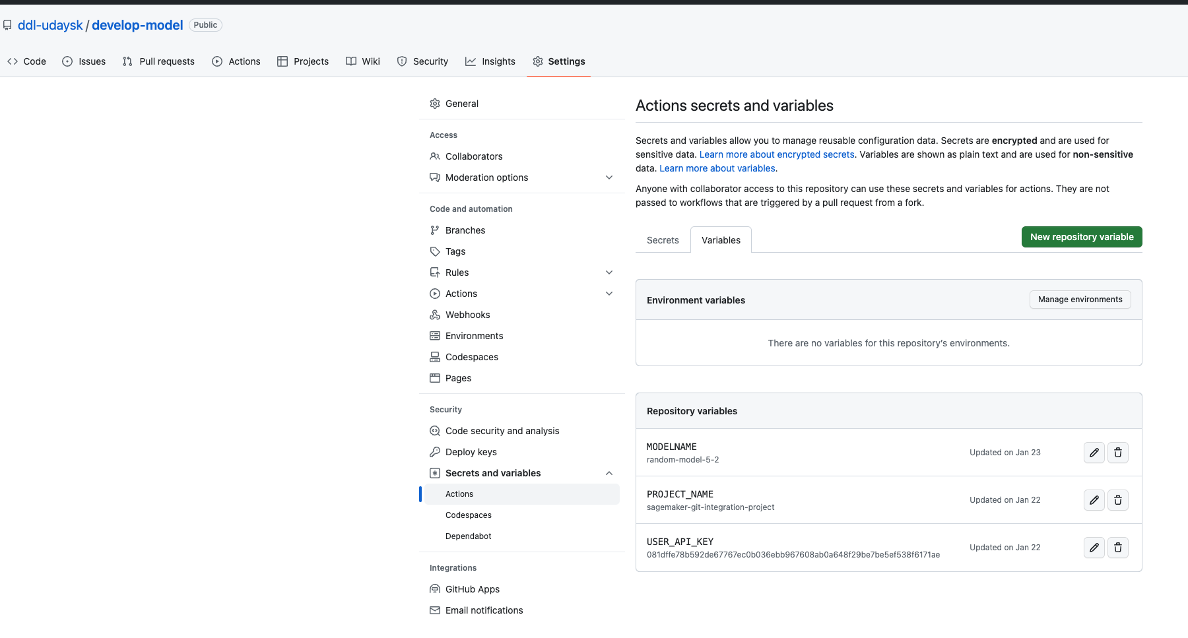Delete the PROJECT_NAME variable

point(1118,500)
